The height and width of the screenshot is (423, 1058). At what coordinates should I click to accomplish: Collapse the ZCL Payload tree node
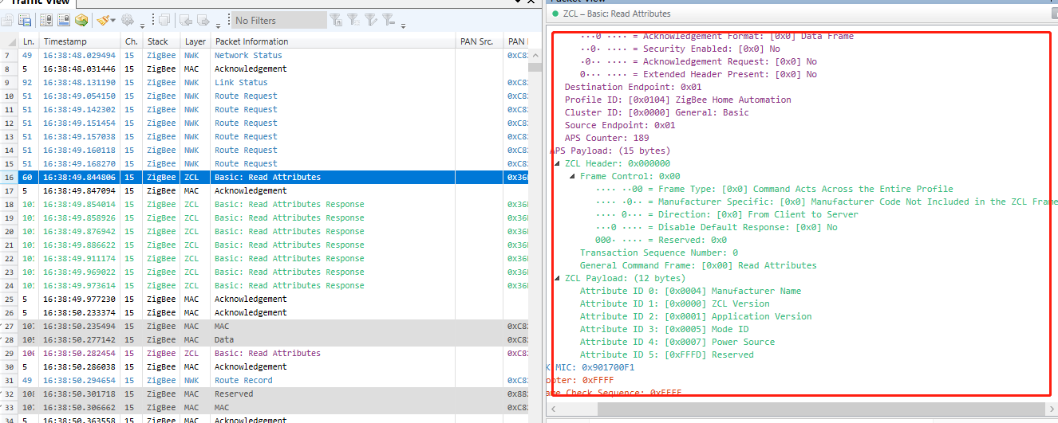point(558,278)
